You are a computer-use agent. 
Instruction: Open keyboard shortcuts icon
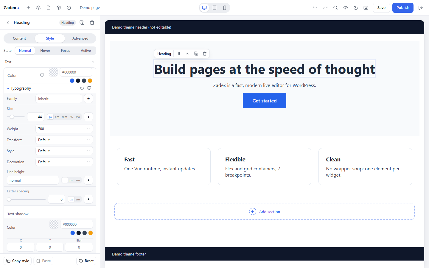tap(366, 8)
